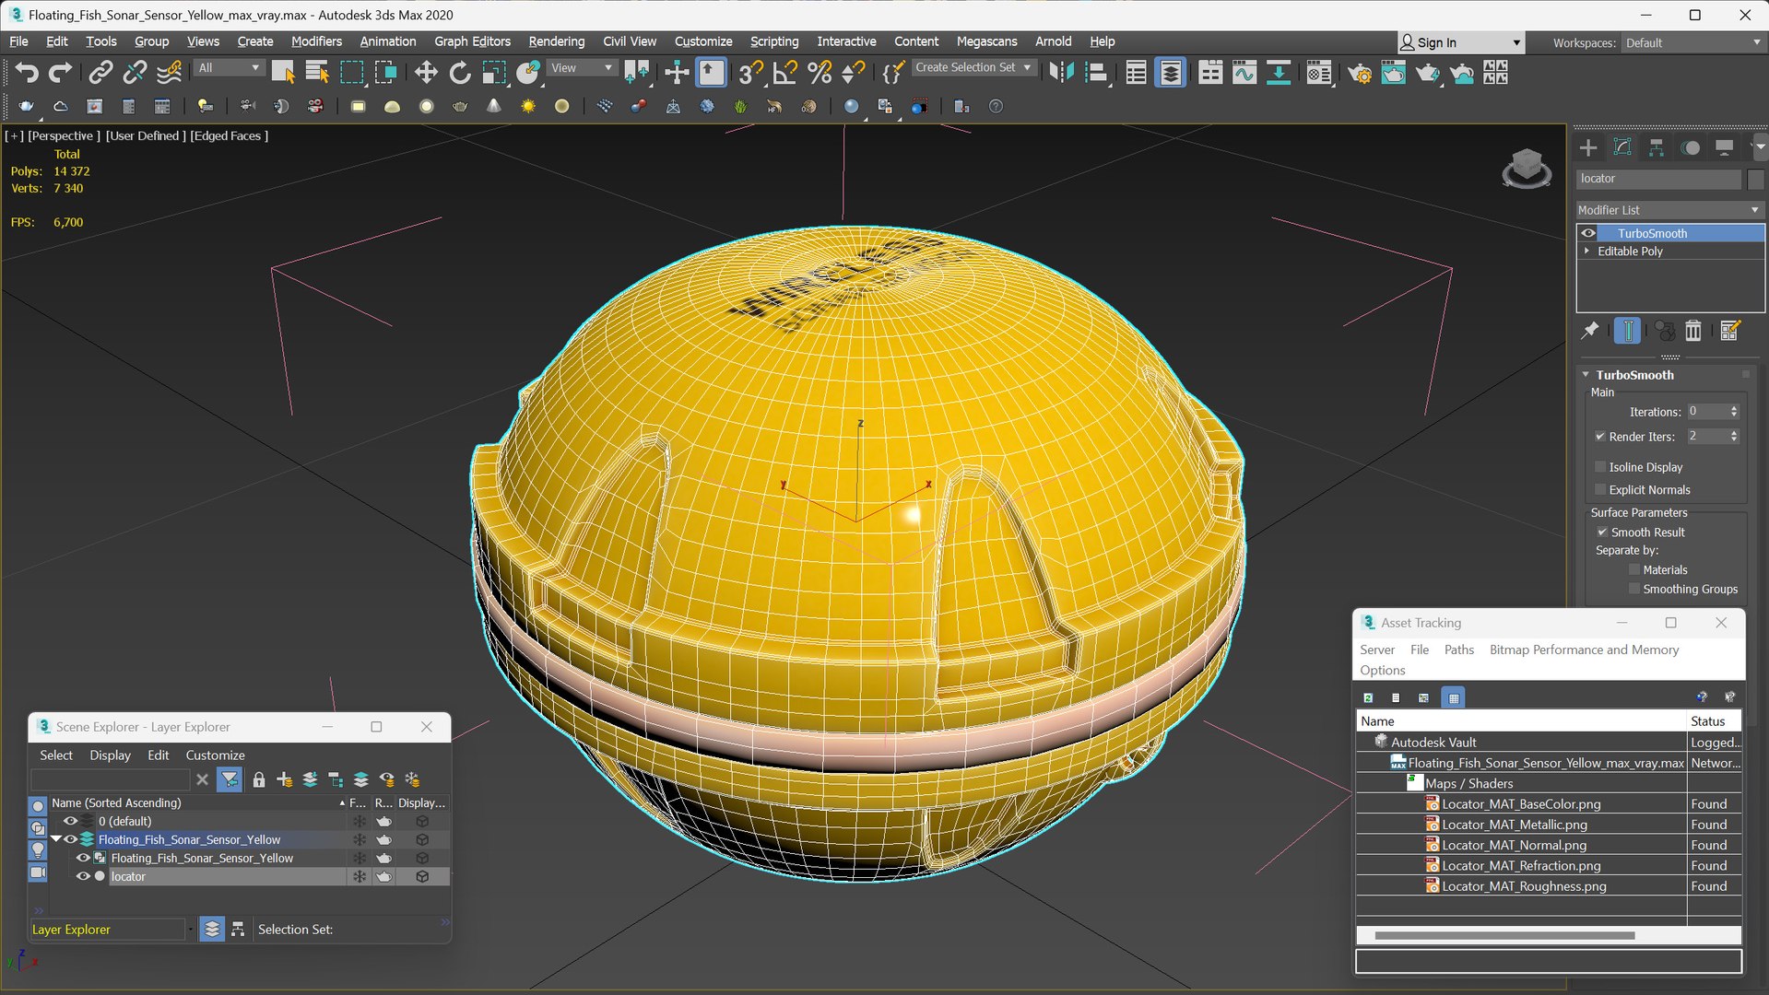Click the Iterations spinner arrows
The height and width of the screenshot is (995, 1769).
pos(1734,412)
